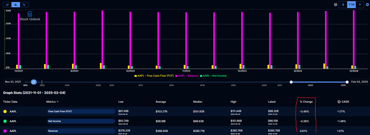Click the Metrics sort arrow
The image size is (370, 135).
57,102
